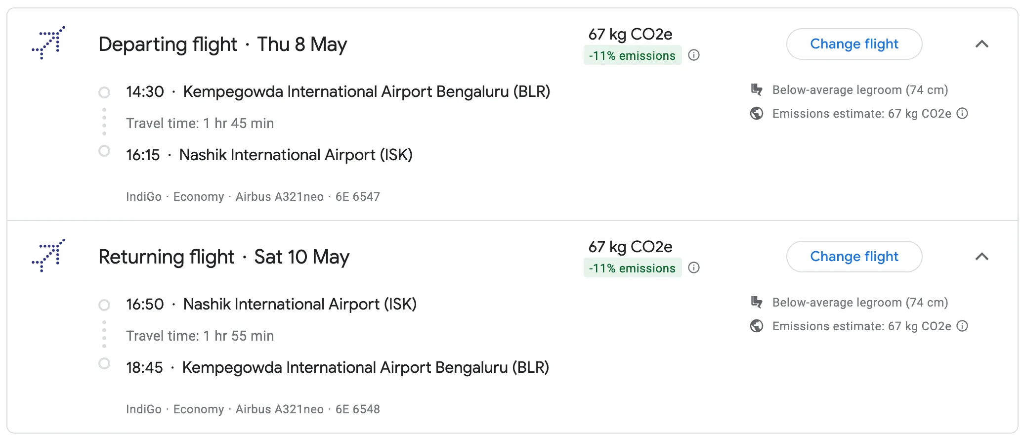
Task: Click the departing -11% emissions badge
Action: pyautogui.click(x=632, y=55)
